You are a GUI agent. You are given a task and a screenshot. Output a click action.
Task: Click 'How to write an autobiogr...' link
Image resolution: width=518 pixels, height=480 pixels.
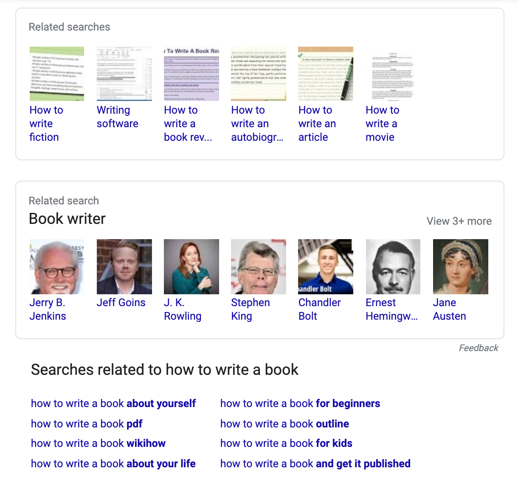pyautogui.click(x=257, y=123)
